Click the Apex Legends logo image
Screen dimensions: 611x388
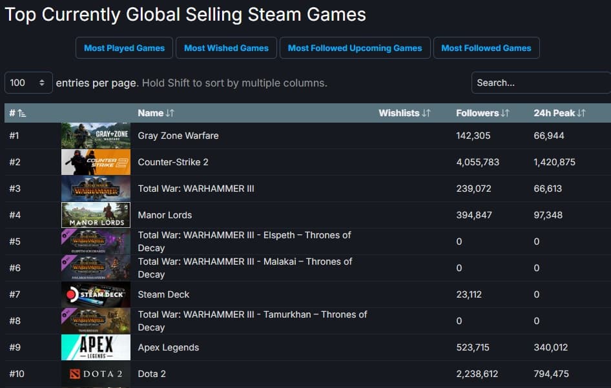coord(96,347)
